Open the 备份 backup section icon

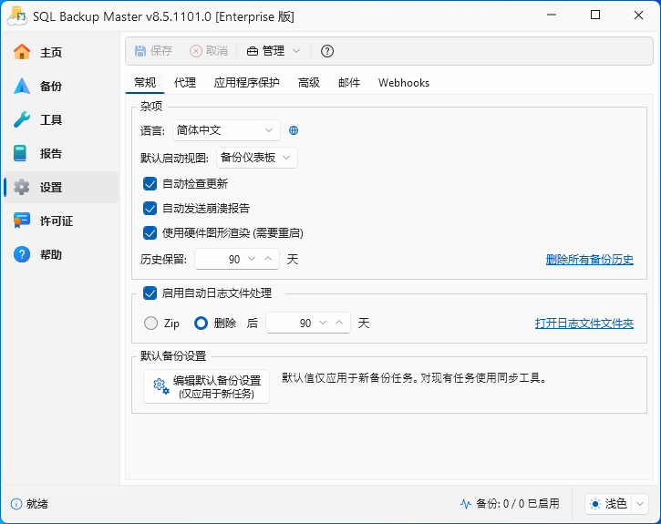click(22, 86)
